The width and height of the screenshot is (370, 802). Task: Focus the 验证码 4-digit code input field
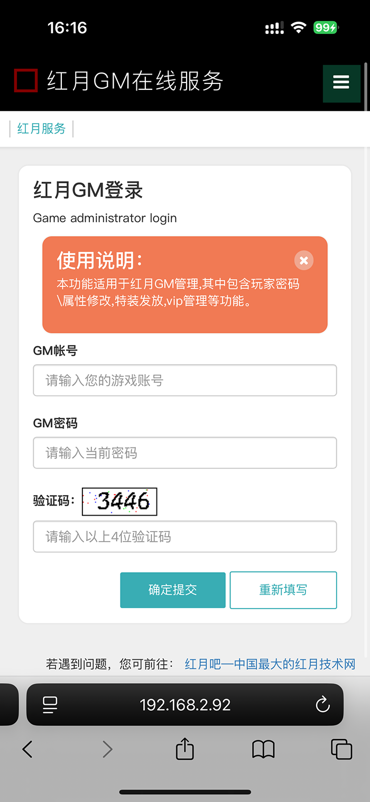[x=185, y=537]
